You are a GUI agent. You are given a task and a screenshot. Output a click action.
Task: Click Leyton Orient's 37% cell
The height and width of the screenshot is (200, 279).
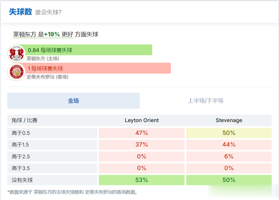[x=142, y=144]
